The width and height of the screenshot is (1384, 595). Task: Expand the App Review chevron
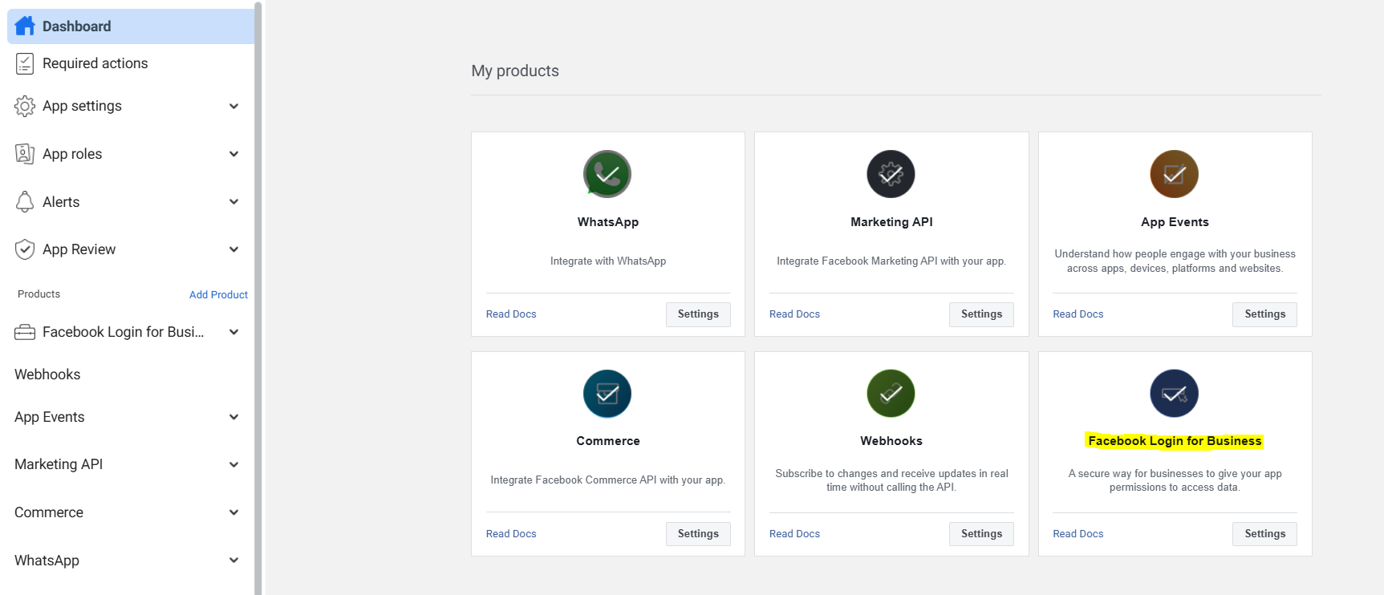[x=233, y=249]
